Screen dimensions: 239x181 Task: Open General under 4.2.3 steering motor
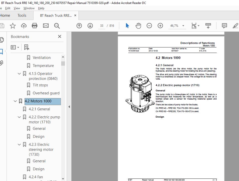click(39, 161)
